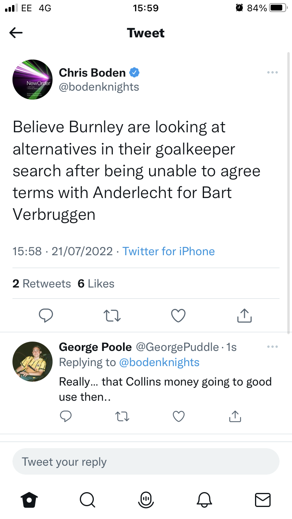Screen dimensions: 292x519
Task: Open the Spaces tab
Action: (x=146, y=500)
